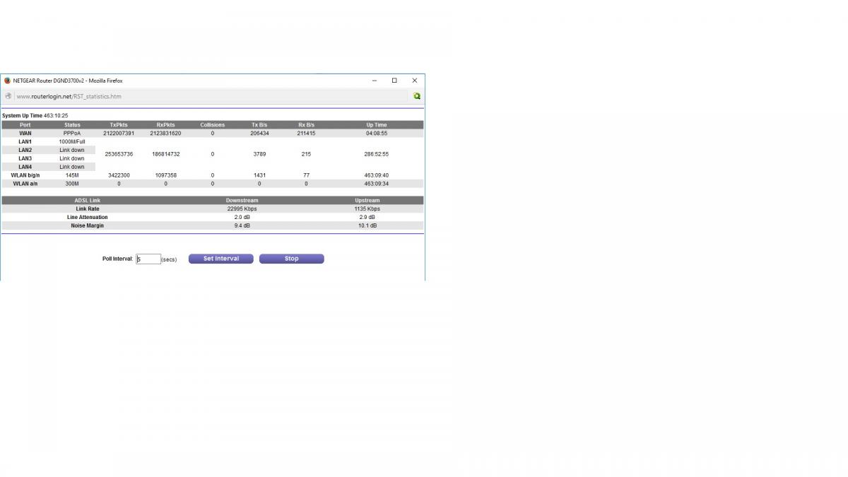Stop statistics polling with Stop button
Image resolution: width=848 pixels, height=477 pixels.
(292, 259)
